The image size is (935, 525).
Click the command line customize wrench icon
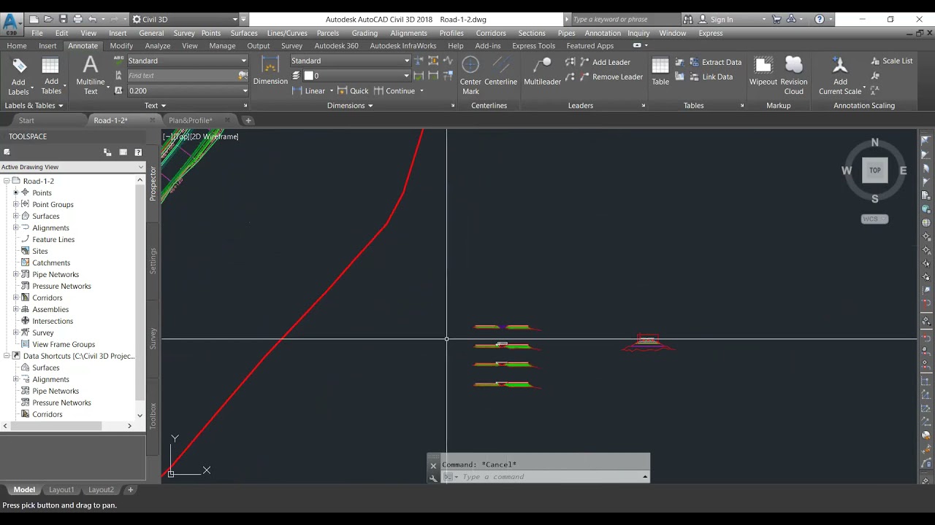433,478
